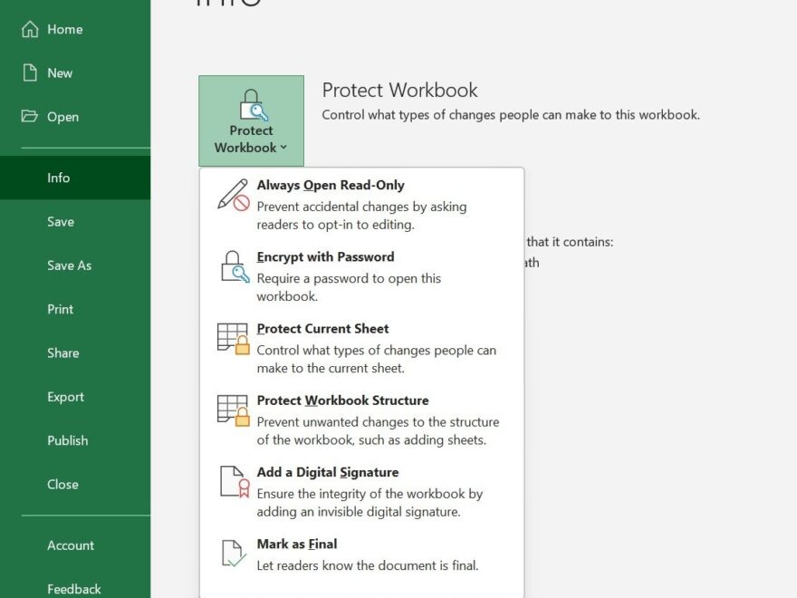Click the Open folder icon in sidebar
The height and width of the screenshot is (598, 797).
pyautogui.click(x=30, y=116)
